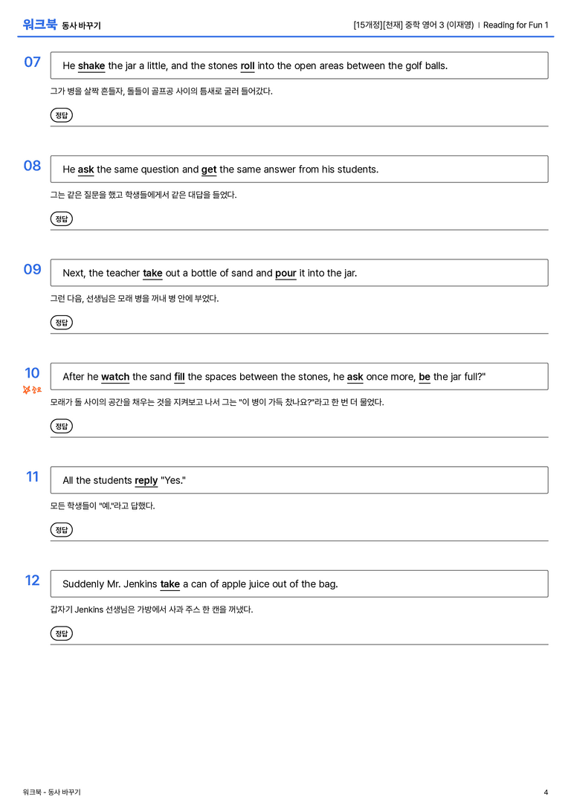The height and width of the screenshot is (808, 571).
Task: Click the blue 워크북 logo title
Action: (39, 24)
